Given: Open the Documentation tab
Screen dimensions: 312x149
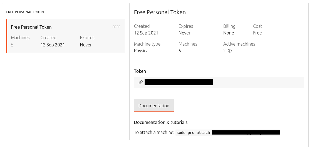Looking at the screenshot, I should (x=154, y=106).
